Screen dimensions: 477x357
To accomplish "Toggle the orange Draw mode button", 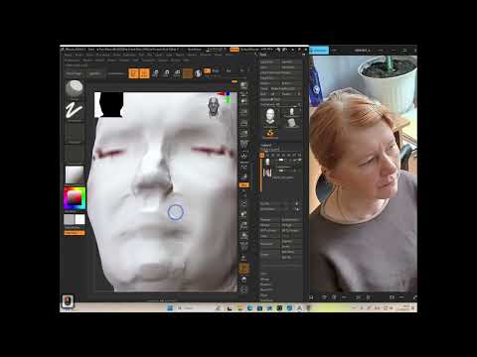I will tap(144, 73).
